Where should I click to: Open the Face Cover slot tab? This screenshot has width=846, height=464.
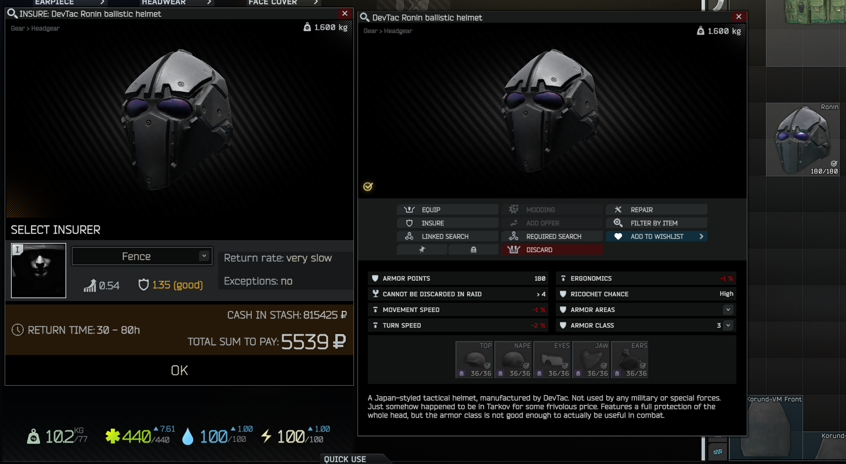[x=280, y=3]
